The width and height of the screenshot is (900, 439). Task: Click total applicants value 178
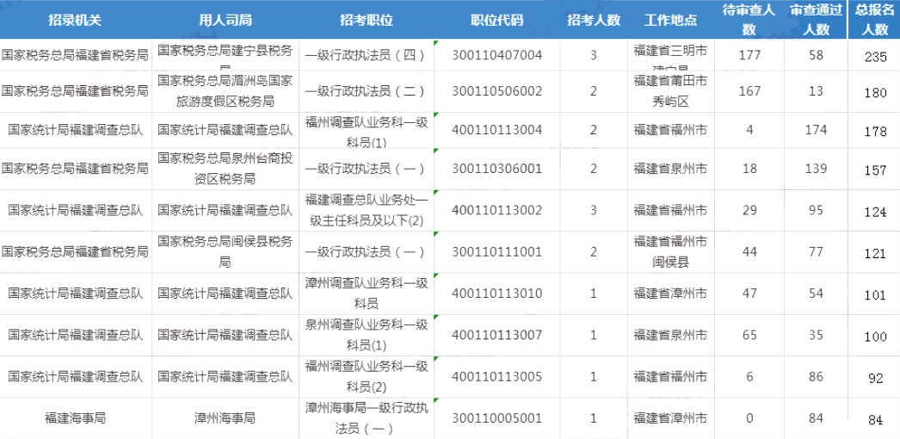click(875, 132)
